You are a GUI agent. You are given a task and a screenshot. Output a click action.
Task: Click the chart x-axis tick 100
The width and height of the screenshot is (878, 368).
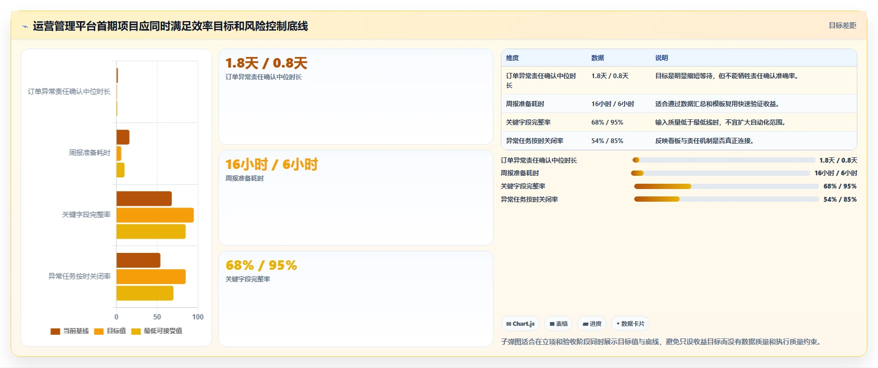(198, 317)
